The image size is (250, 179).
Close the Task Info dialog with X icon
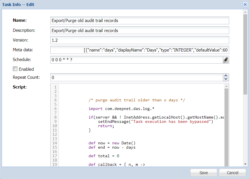245,4
